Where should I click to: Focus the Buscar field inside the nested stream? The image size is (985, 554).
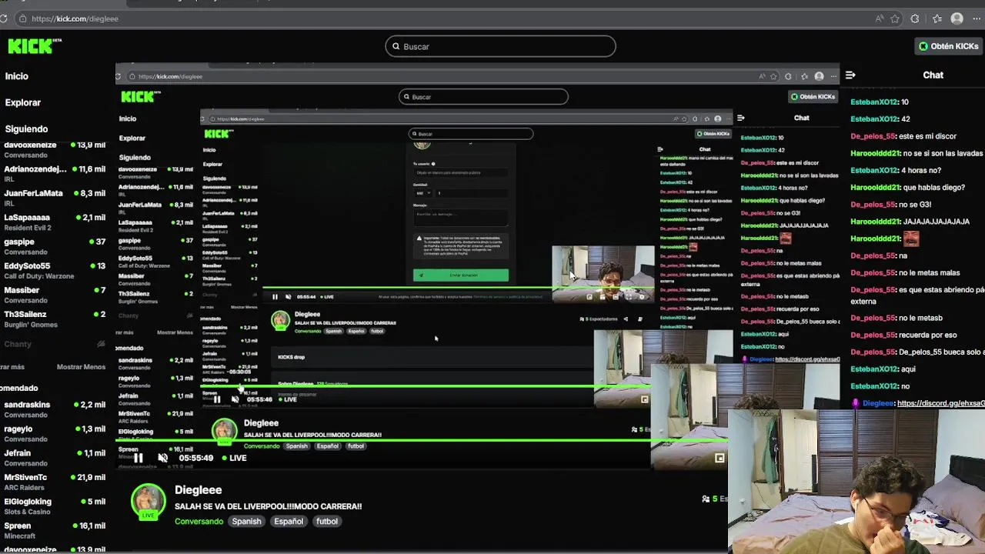483,97
